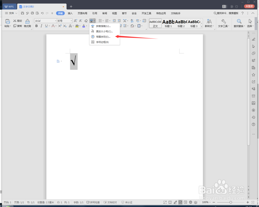Open the zoom 100% percentage dropdown
This screenshot has height=207, width=259.
click(x=206, y=202)
